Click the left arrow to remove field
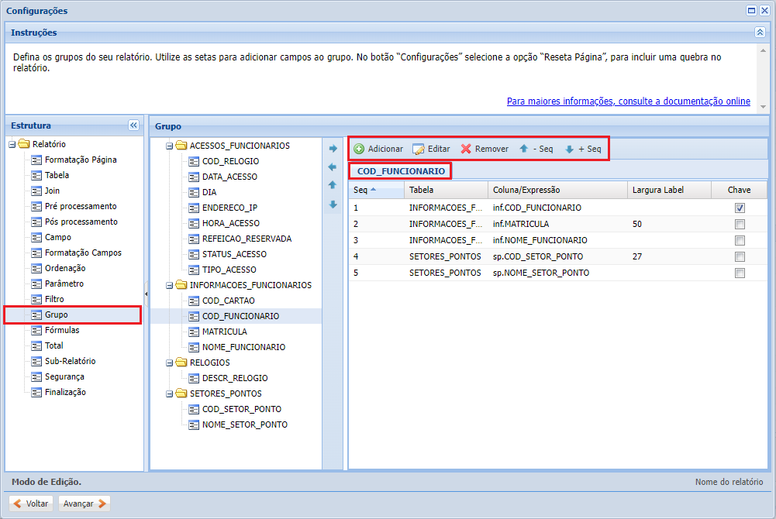 tap(333, 167)
